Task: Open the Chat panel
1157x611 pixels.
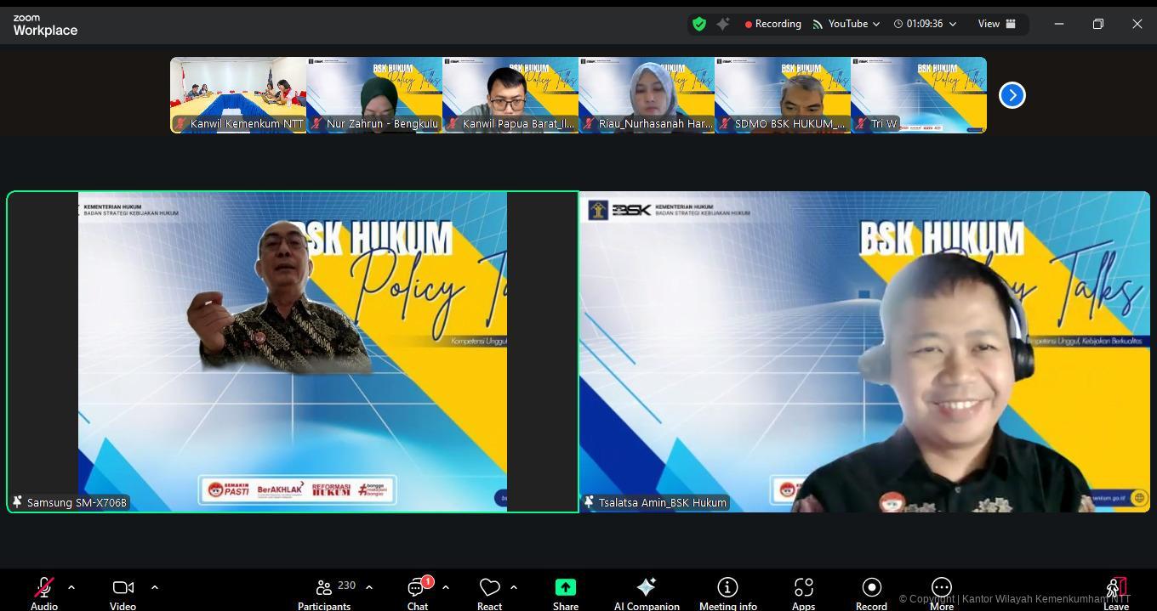Action: pos(417,592)
